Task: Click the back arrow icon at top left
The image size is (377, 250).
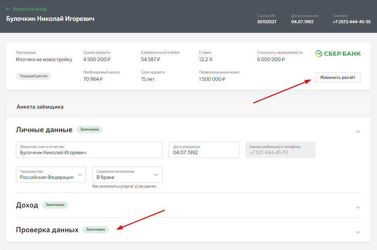Action: [8, 9]
